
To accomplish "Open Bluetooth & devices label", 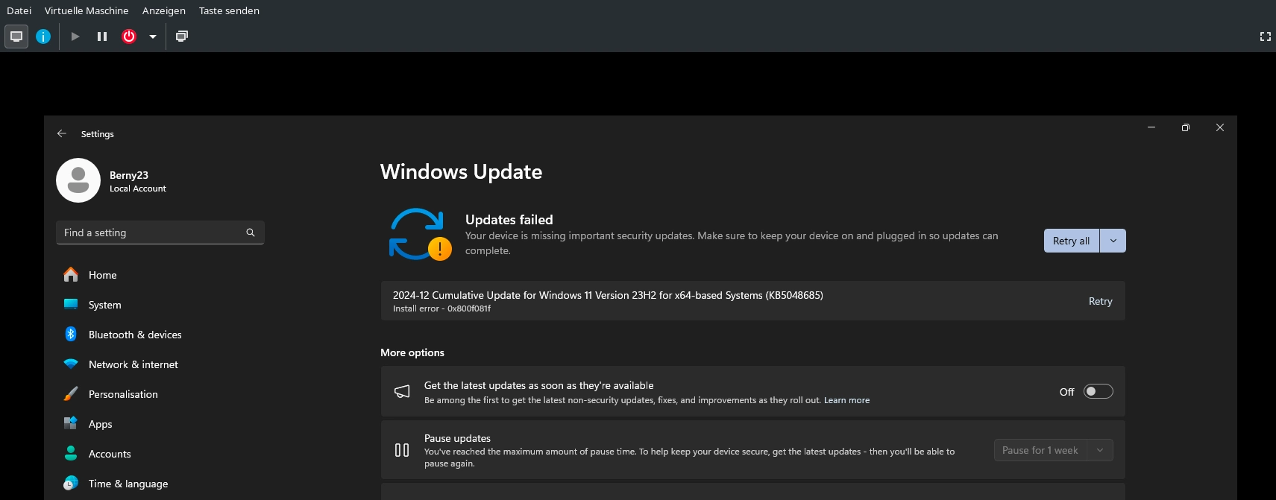I will [135, 335].
